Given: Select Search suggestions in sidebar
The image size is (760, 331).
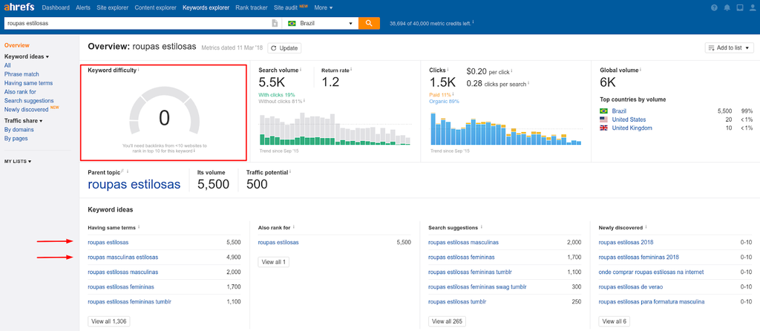Looking at the screenshot, I should [29, 100].
